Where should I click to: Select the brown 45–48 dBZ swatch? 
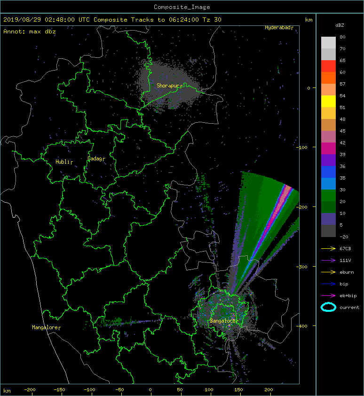tap(328, 125)
